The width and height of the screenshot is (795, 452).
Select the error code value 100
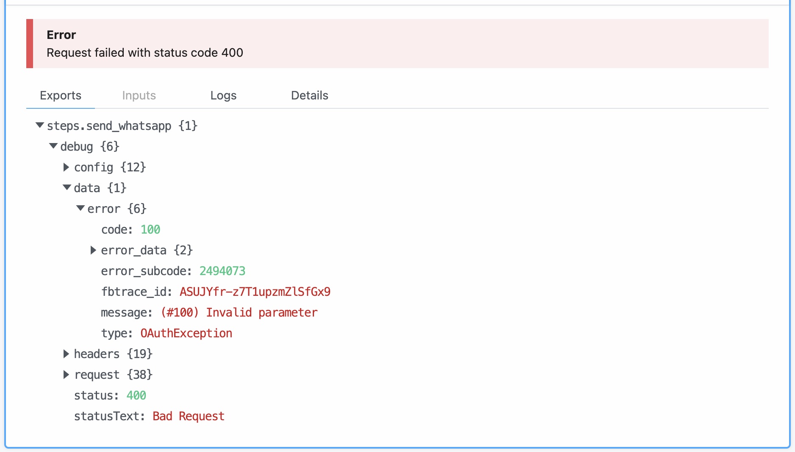pyautogui.click(x=150, y=229)
